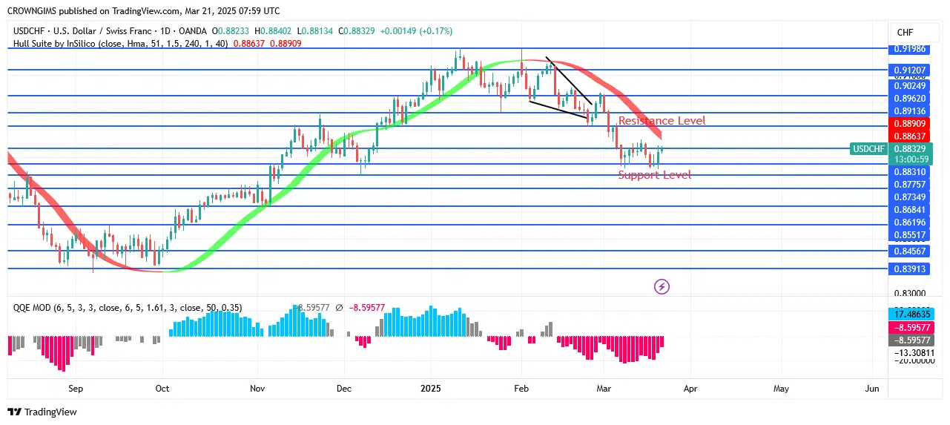The height and width of the screenshot is (425, 950).
Task: Open the CHF currency selector
Action: pos(906,33)
